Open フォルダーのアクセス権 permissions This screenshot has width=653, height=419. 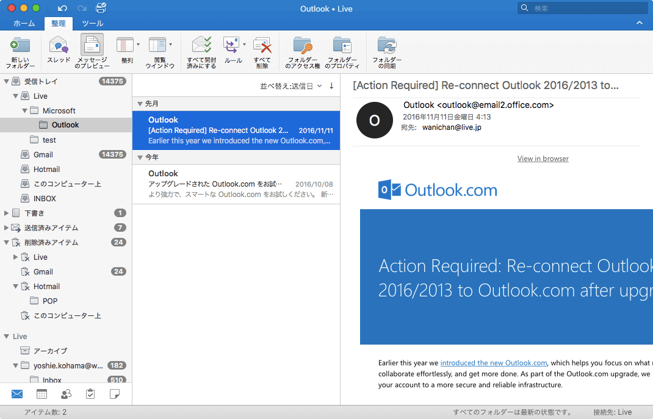(x=303, y=52)
